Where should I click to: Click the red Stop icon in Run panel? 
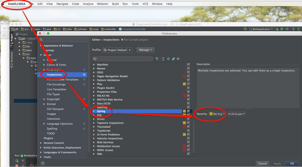click(x=17, y=165)
